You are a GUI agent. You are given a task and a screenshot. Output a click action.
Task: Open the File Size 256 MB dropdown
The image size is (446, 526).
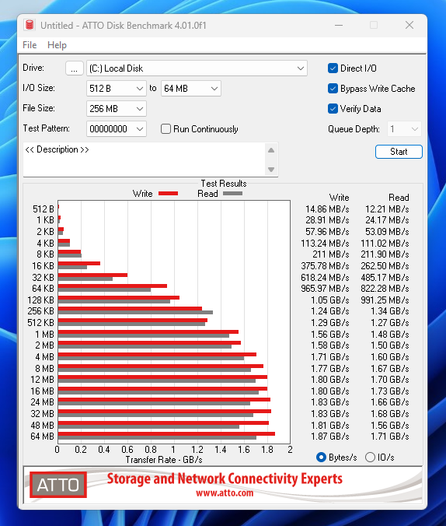tap(117, 109)
